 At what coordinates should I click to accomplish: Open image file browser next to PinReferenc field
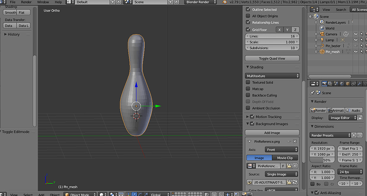click(x=289, y=166)
